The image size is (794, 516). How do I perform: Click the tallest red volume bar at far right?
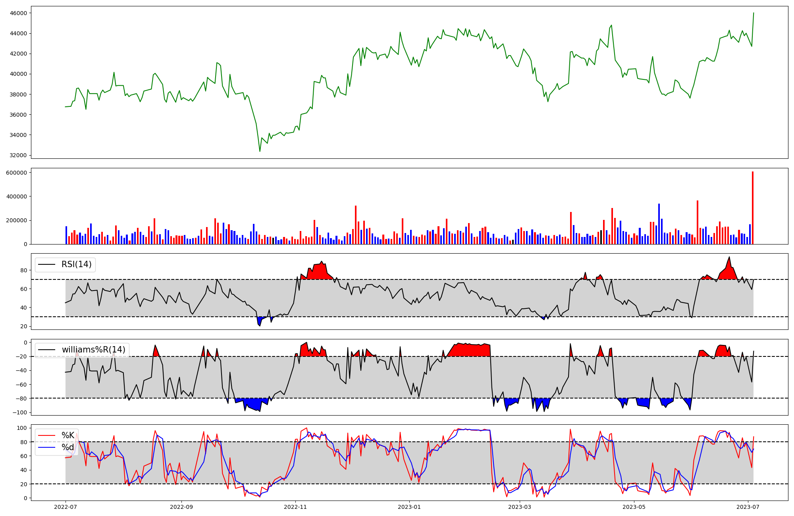pos(752,208)
